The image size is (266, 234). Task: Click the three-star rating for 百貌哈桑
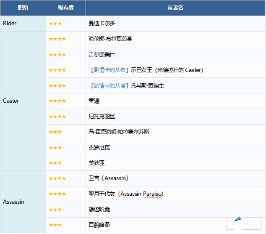pyautogui.click(x=55, y=225)
